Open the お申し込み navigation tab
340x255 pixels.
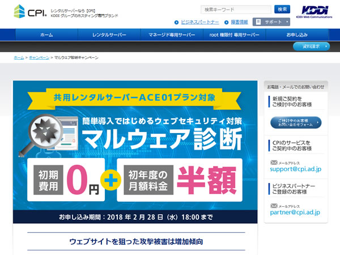tap(297, 35)
